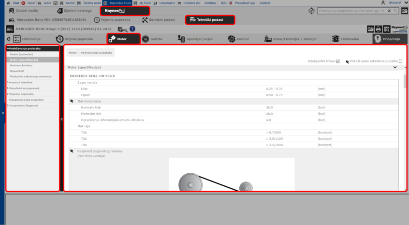
Task: Open the Kombi van icon
Action: (x=62, y=3)
